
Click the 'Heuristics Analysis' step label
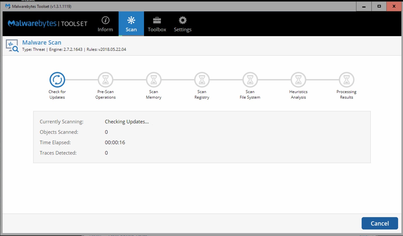click(x=298, y=94)
